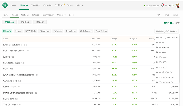Switch to the Futures sub-tab
The image size is (183, 106).
36,15
